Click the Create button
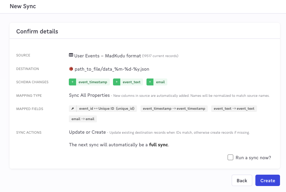286x192 pixels. (268, 180)
